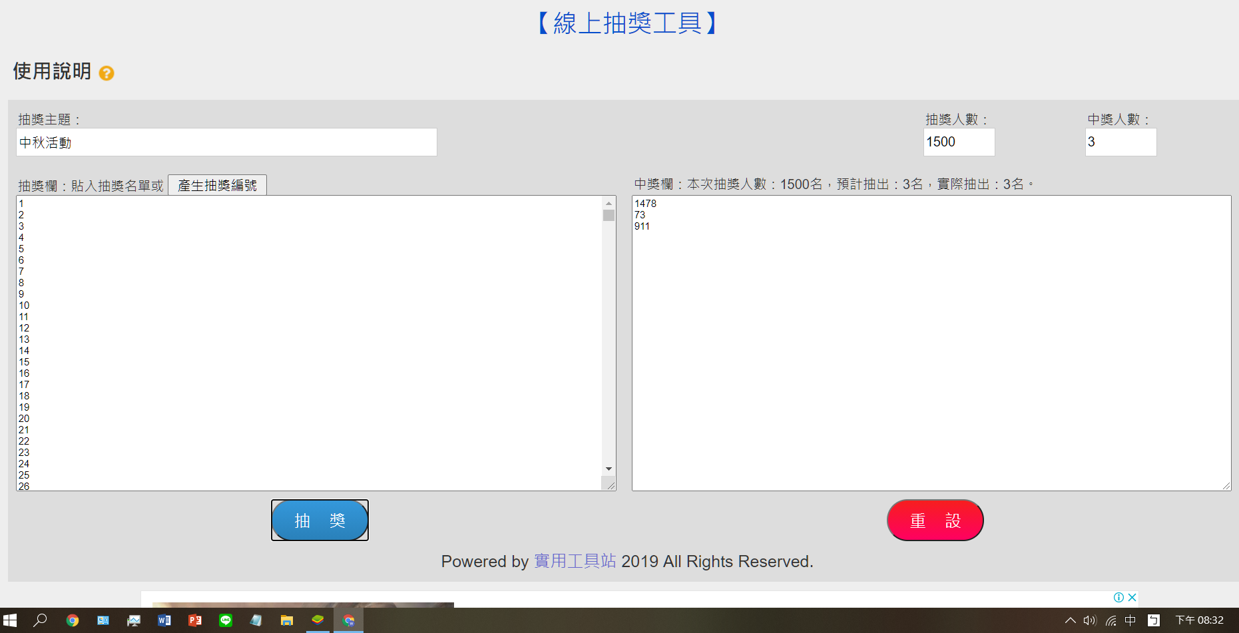Click entry 20 in the participant list
Viewport: 1239px width, 633px height.
[x=24, y=419]
